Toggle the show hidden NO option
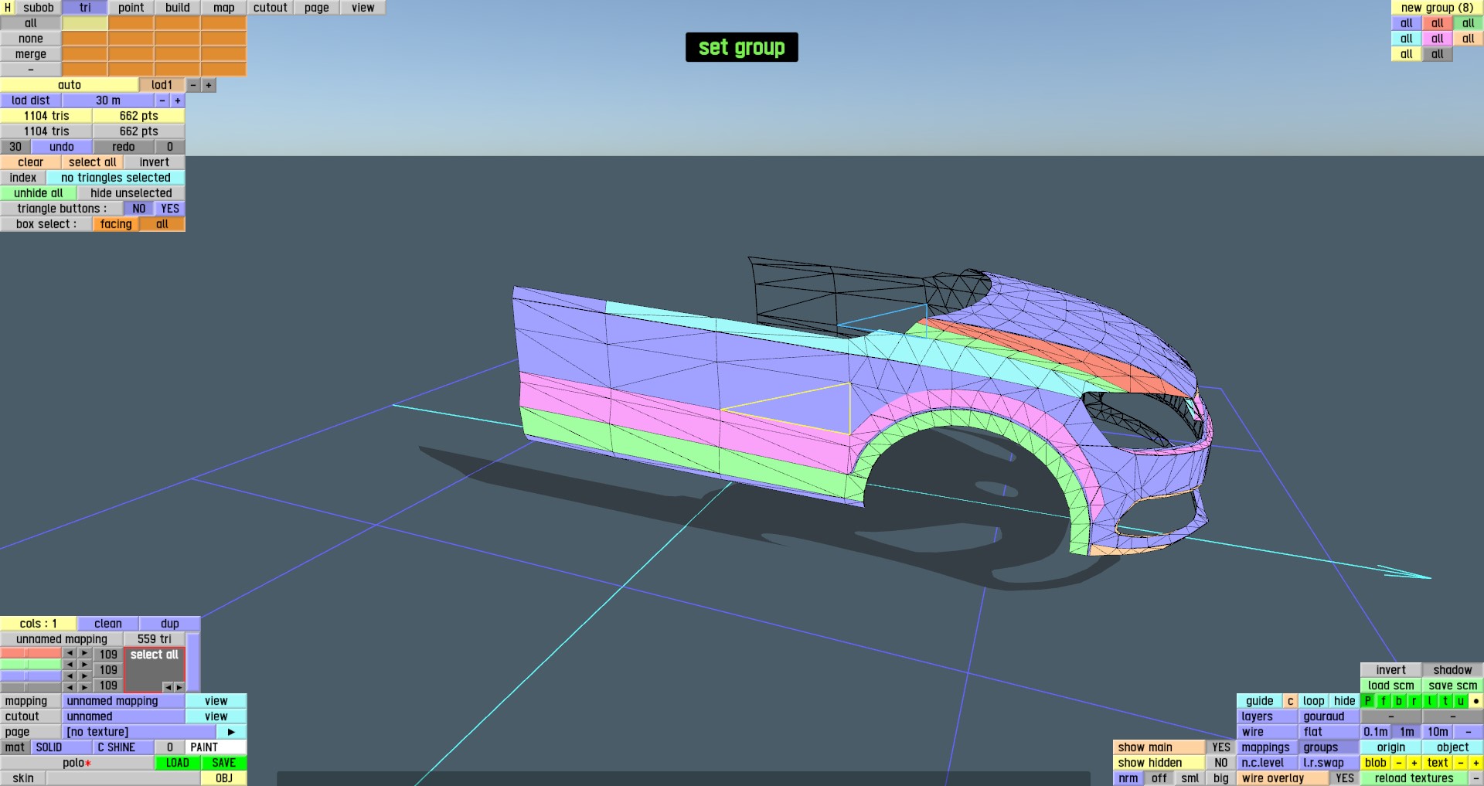The width and height of the screenshot is (1484, 786). (1221, 763)
